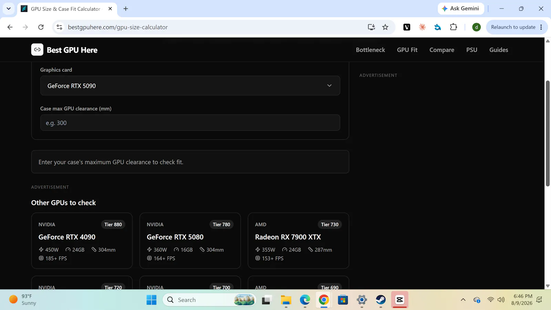Open the profile avatar 'd'
Image resolution: width=551 pixels, height=310 pixels.
(x=476, y=27)
